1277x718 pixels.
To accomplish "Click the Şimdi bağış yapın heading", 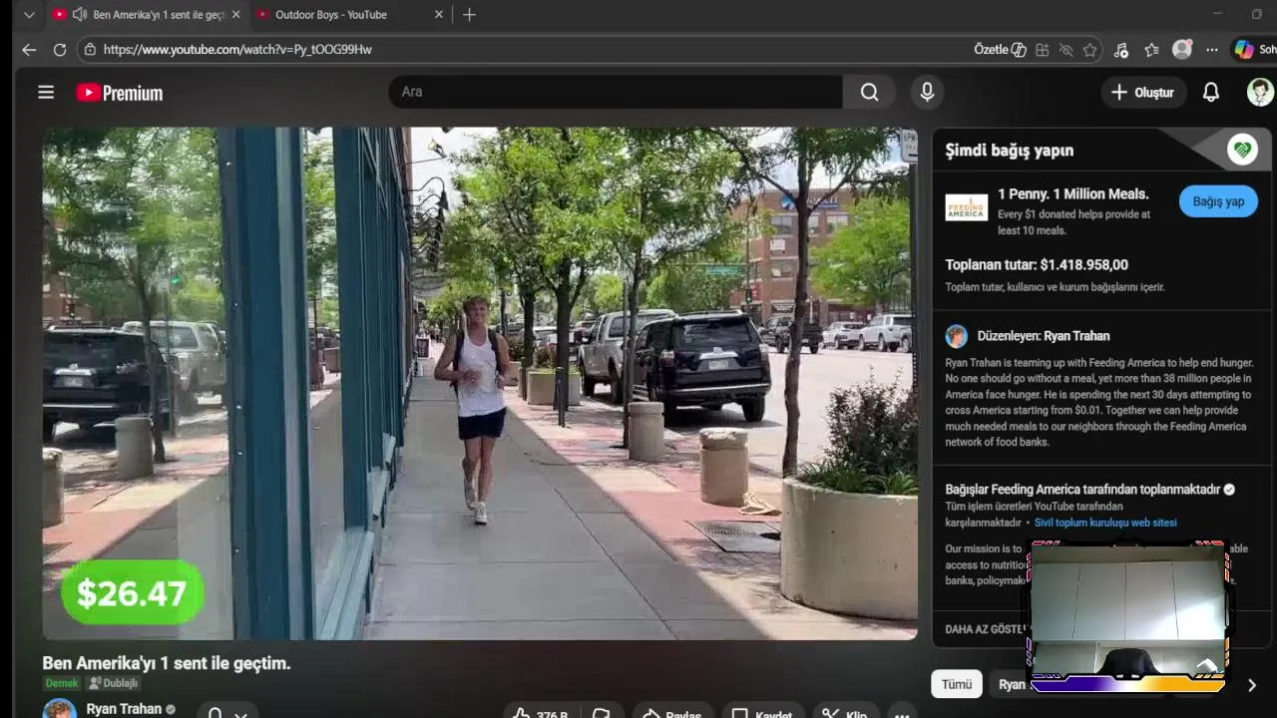I will [1010, 151].
